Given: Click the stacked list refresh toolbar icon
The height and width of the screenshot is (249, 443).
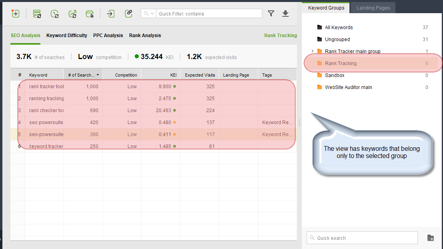Looking at the screenshot, I should tap(37, 14).
